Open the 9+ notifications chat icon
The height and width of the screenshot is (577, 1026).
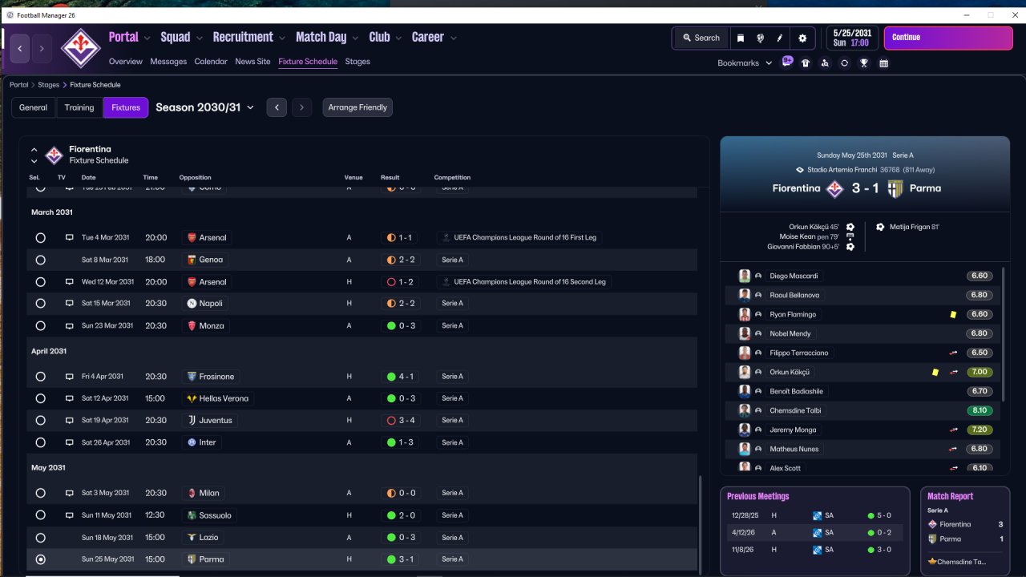coord(787,62)
